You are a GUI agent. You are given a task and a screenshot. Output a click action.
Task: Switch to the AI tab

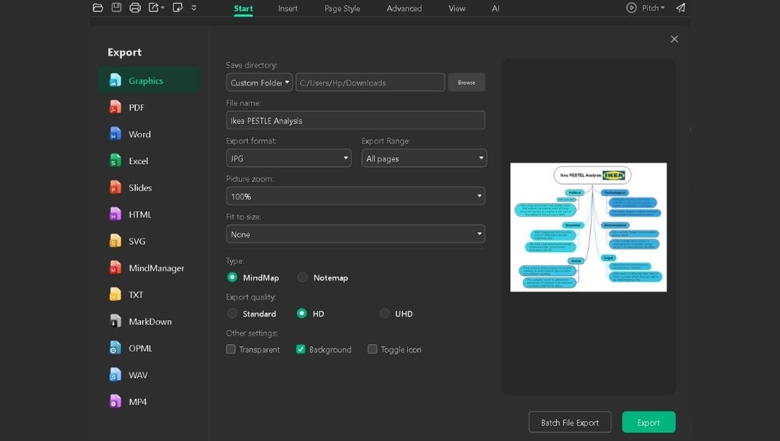495,9
